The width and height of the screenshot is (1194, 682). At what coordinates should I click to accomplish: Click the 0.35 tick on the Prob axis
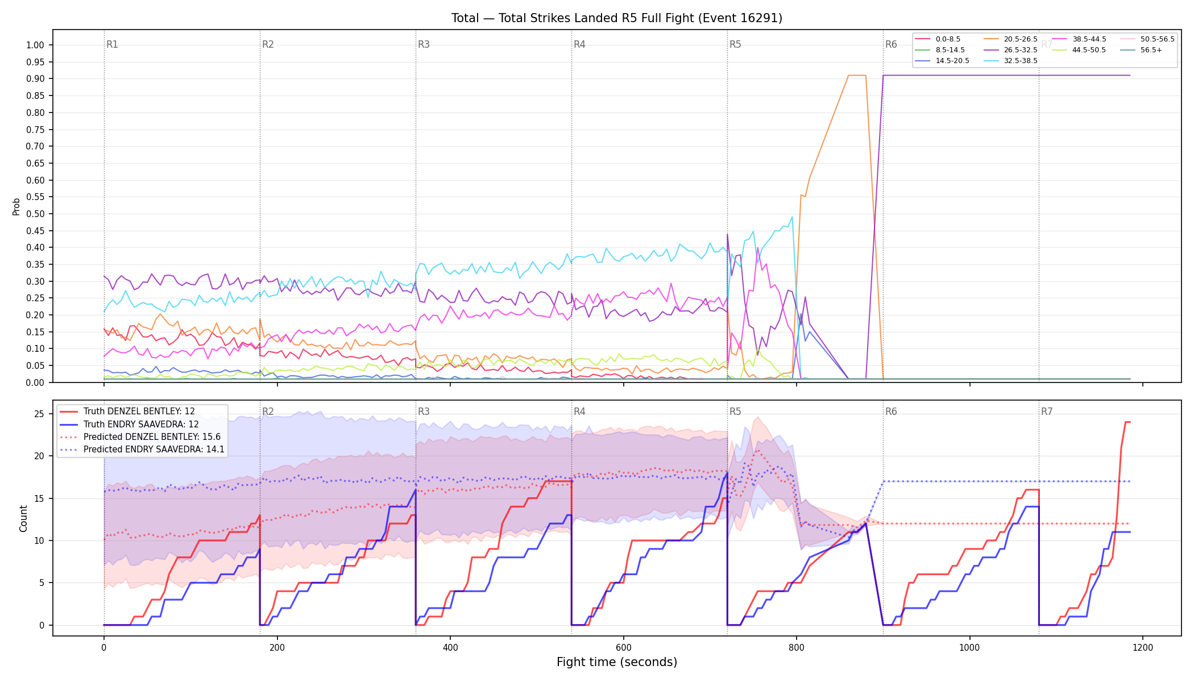click(x=35, y=264)
